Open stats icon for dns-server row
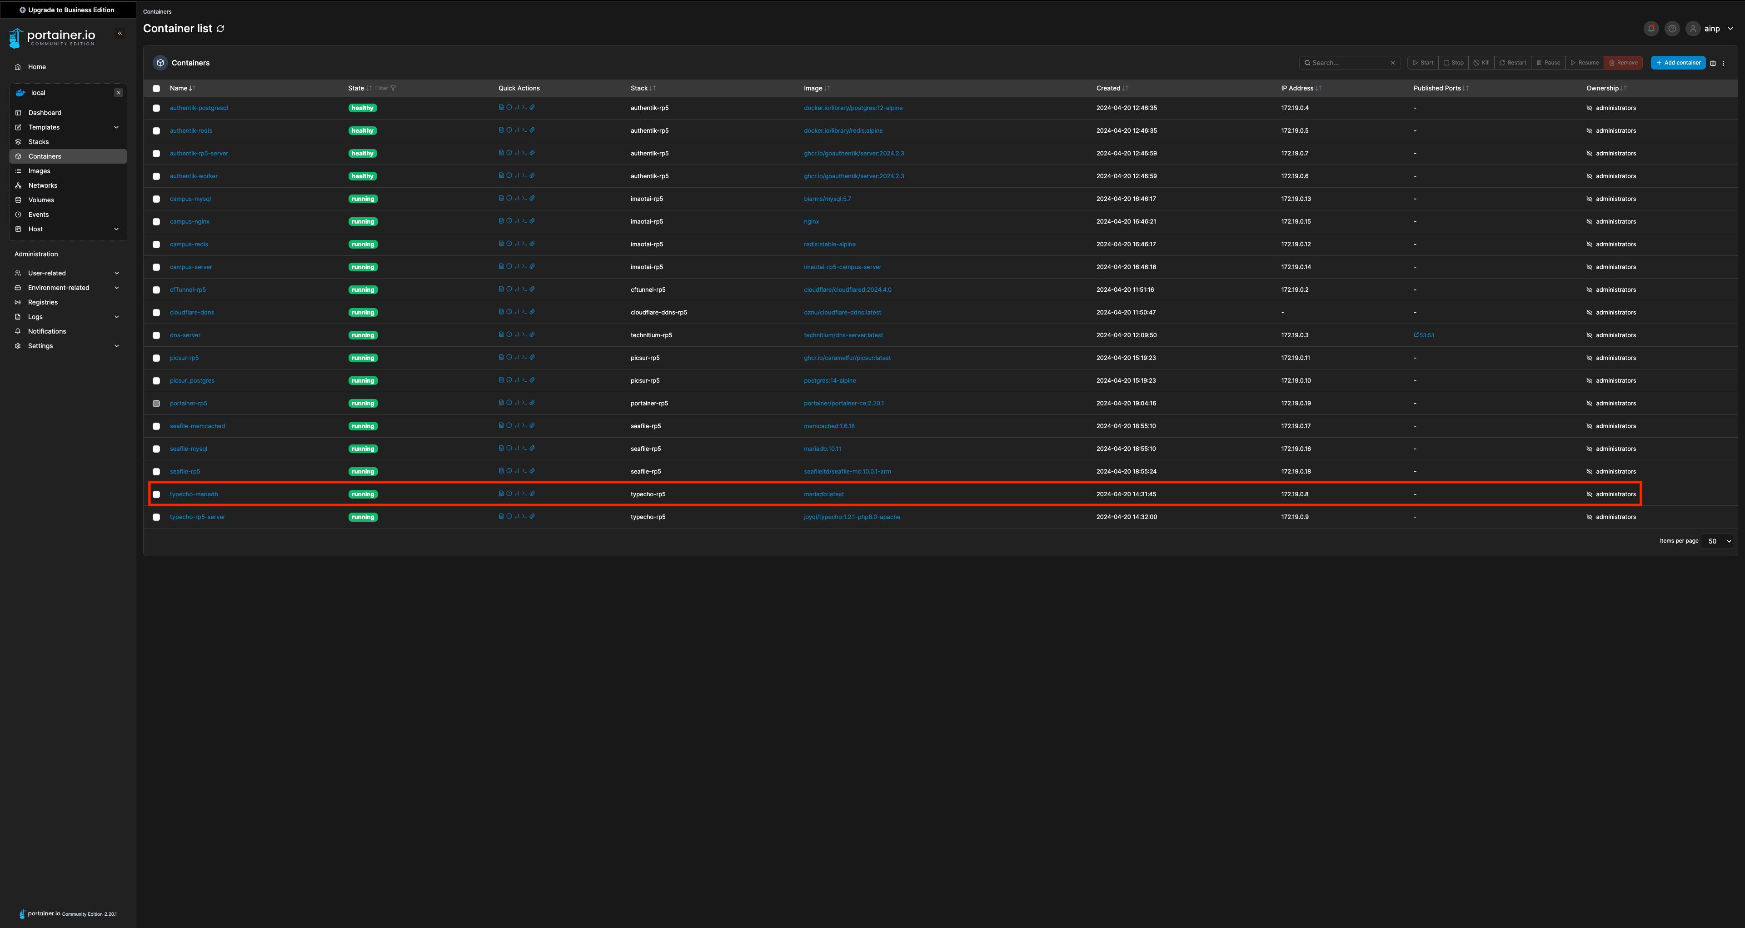This screenshot has width=1745, height=928. coord(517,334)
